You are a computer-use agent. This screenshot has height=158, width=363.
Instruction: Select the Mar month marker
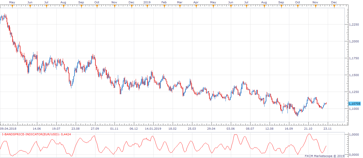click(x=180, y=2)
